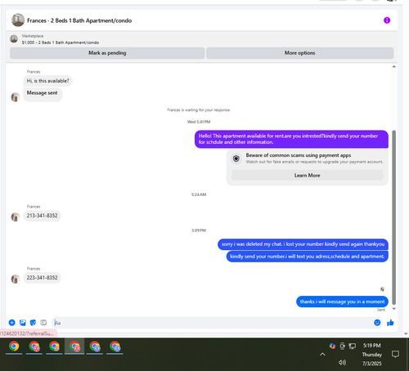
Task: Click Frances avatar beside 223-341-8352
Action: pos(16,279)
